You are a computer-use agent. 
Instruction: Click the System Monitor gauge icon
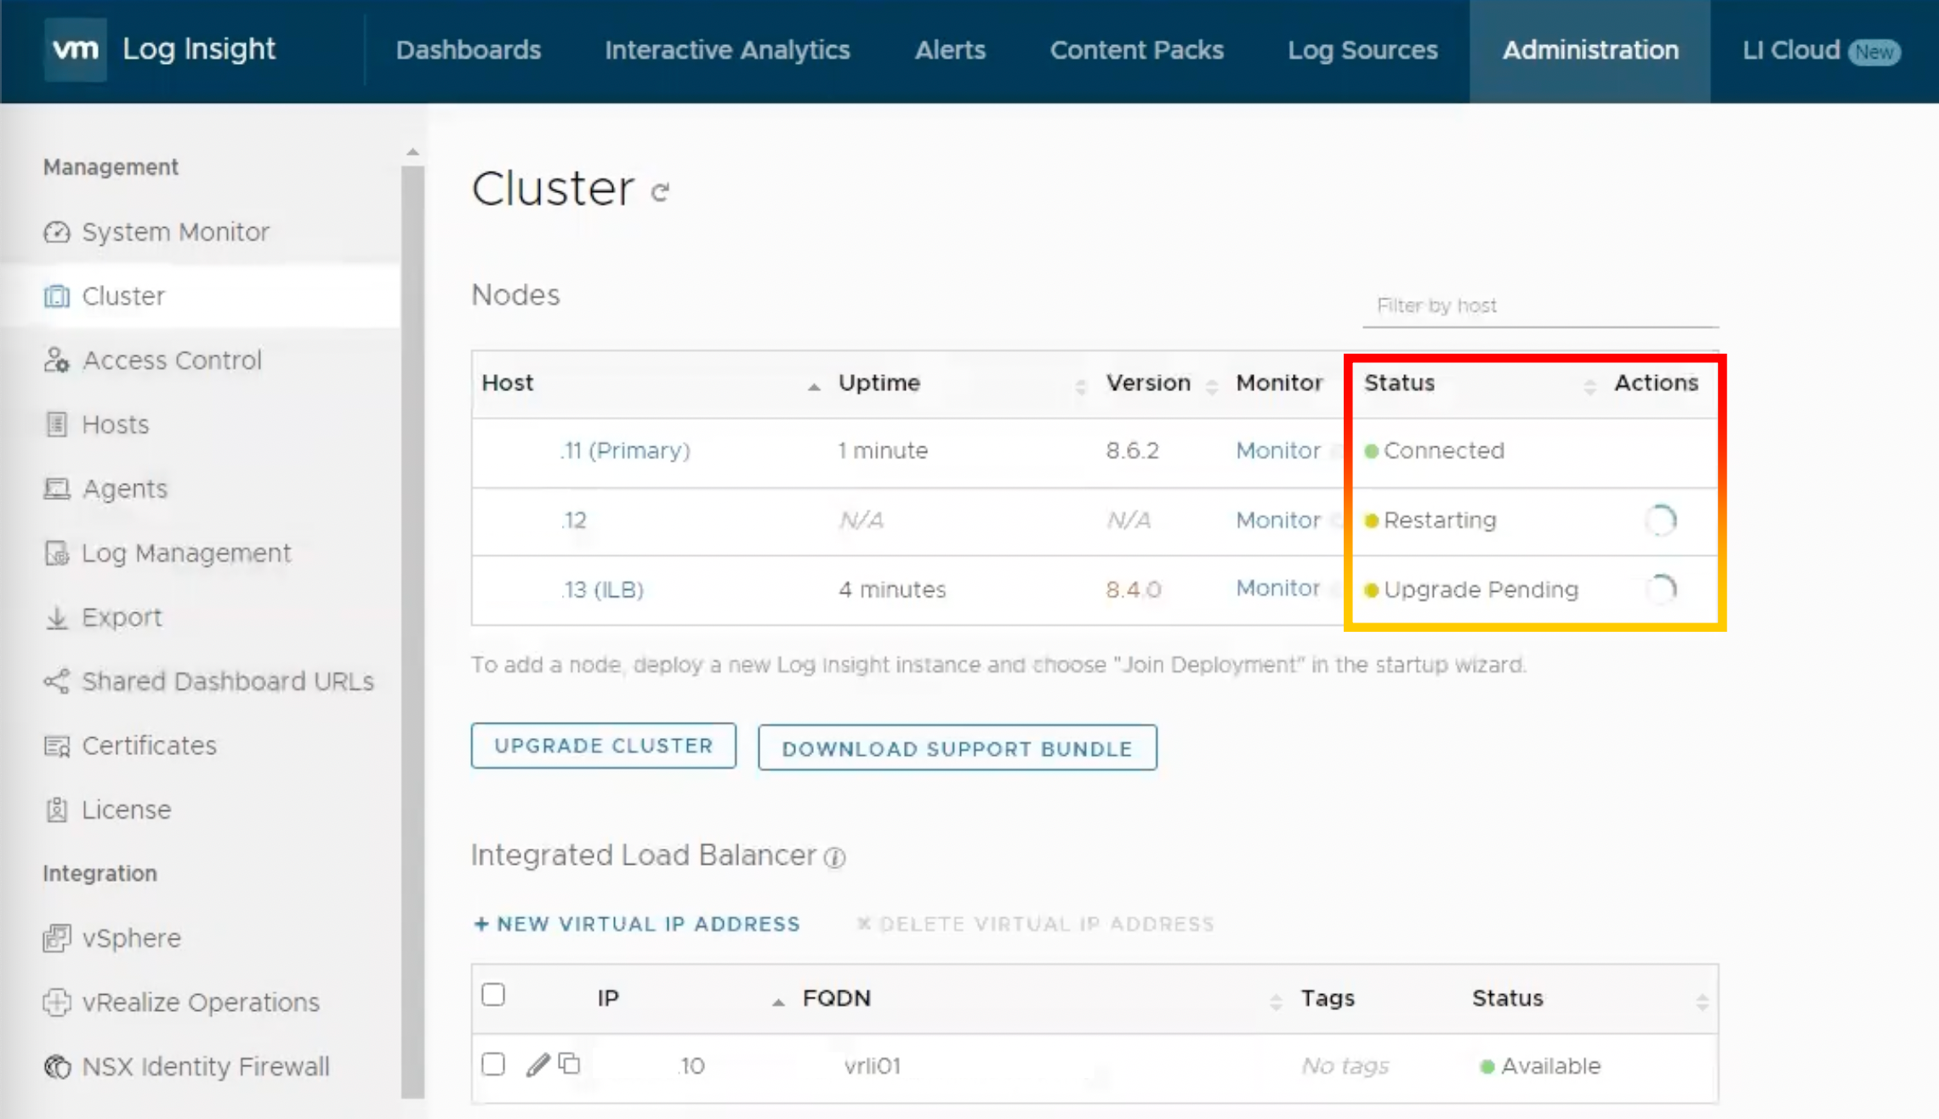pyautogui.click(x=57, y=232)
